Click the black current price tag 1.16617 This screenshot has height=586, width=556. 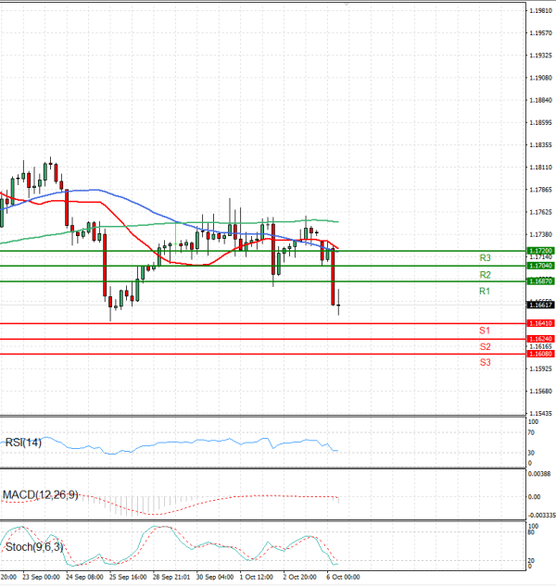click(x=540, y=305)
